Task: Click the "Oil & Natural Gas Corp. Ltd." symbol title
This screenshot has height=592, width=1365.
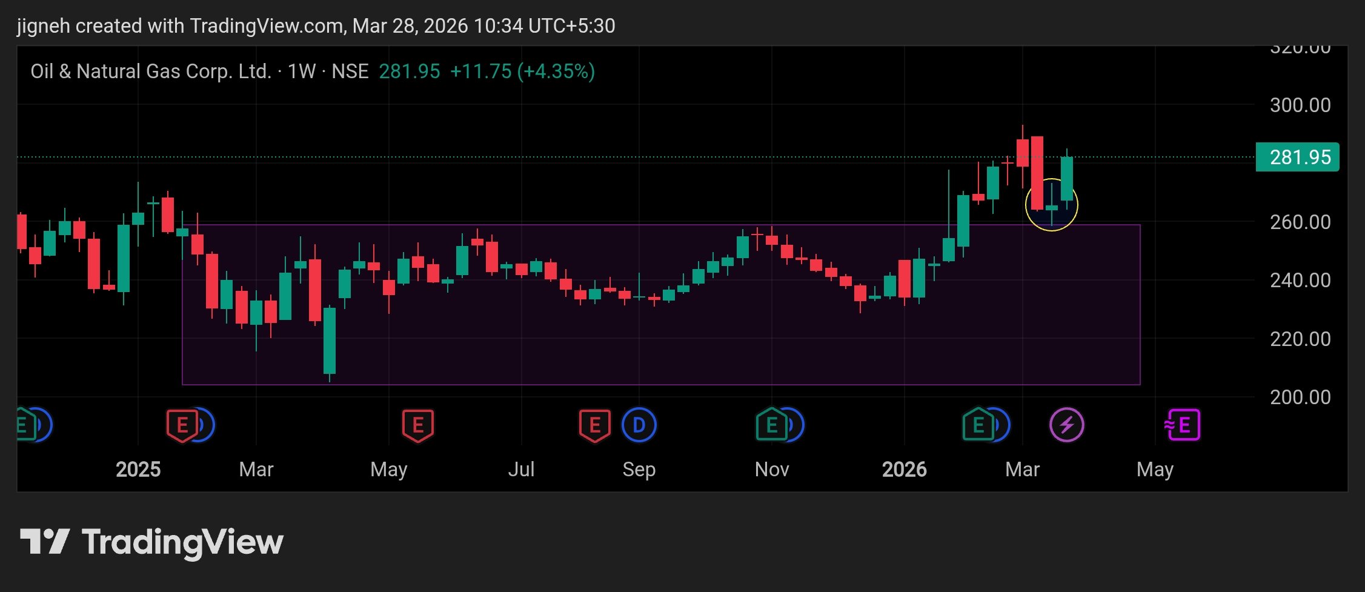Action: tap(151, 72)
